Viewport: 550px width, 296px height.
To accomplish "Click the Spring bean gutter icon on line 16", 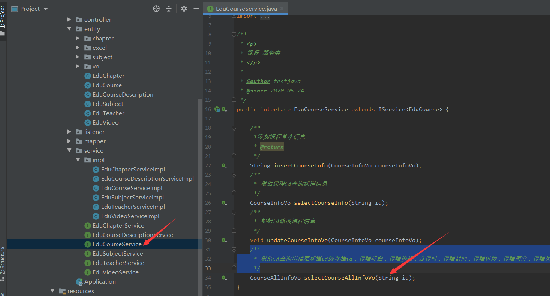I will pyautogui.click(x=217, y=109).
